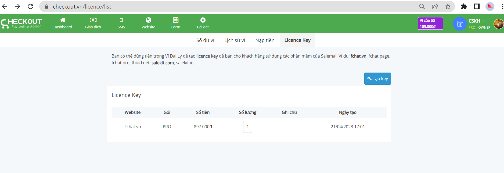Go back with the browser back arrow
This screenshot has height=173, width=504.
point(5,6)
